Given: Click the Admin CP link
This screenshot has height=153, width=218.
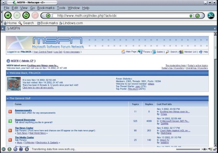Looking at the screenshot, I should (x=27, y=61).
